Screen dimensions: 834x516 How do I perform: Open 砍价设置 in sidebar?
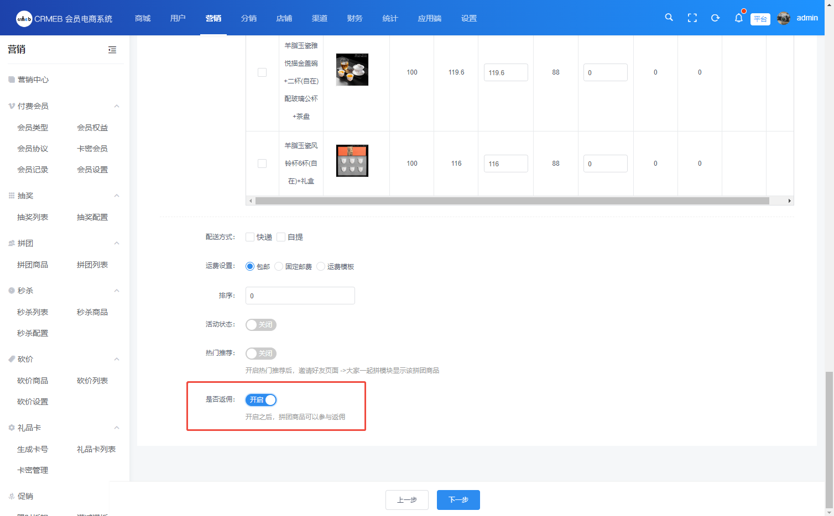tap(33, 402)
